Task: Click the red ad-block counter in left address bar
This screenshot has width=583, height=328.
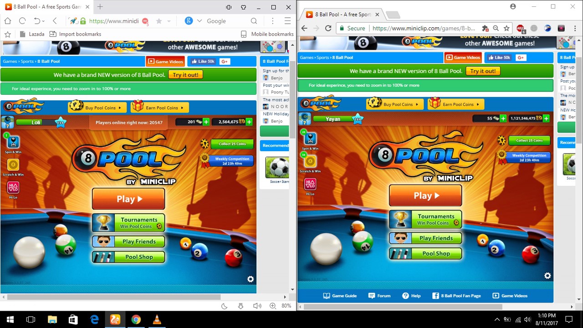Action: click(x=145, y=21)
